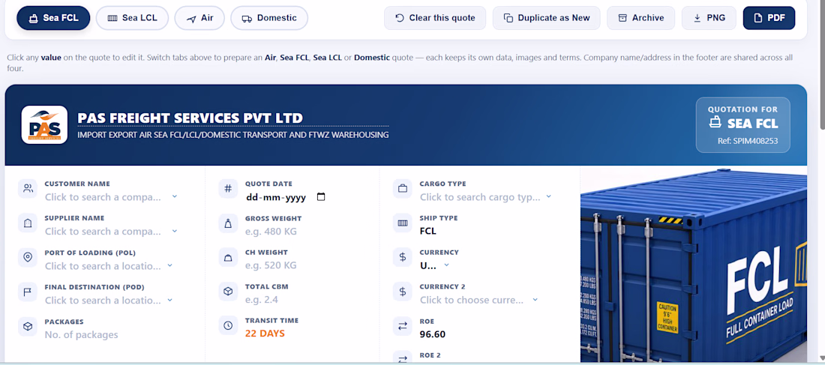Image resolution: width=825 pixels, height=365 pixels.
Task: Open the Cargo Type search dropdown
Action: (x=549, y=196)
